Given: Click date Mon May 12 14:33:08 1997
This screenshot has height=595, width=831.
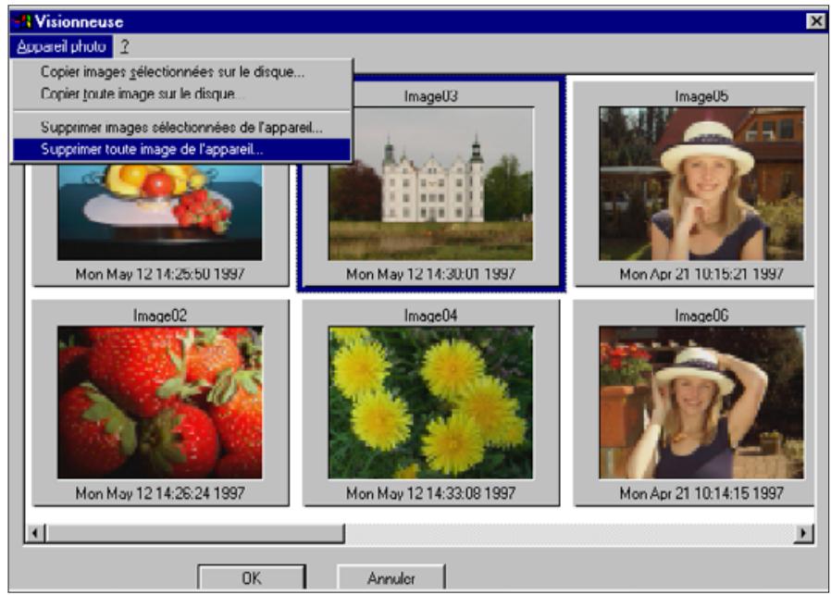Looking at the screenshot, I should 431,493.
